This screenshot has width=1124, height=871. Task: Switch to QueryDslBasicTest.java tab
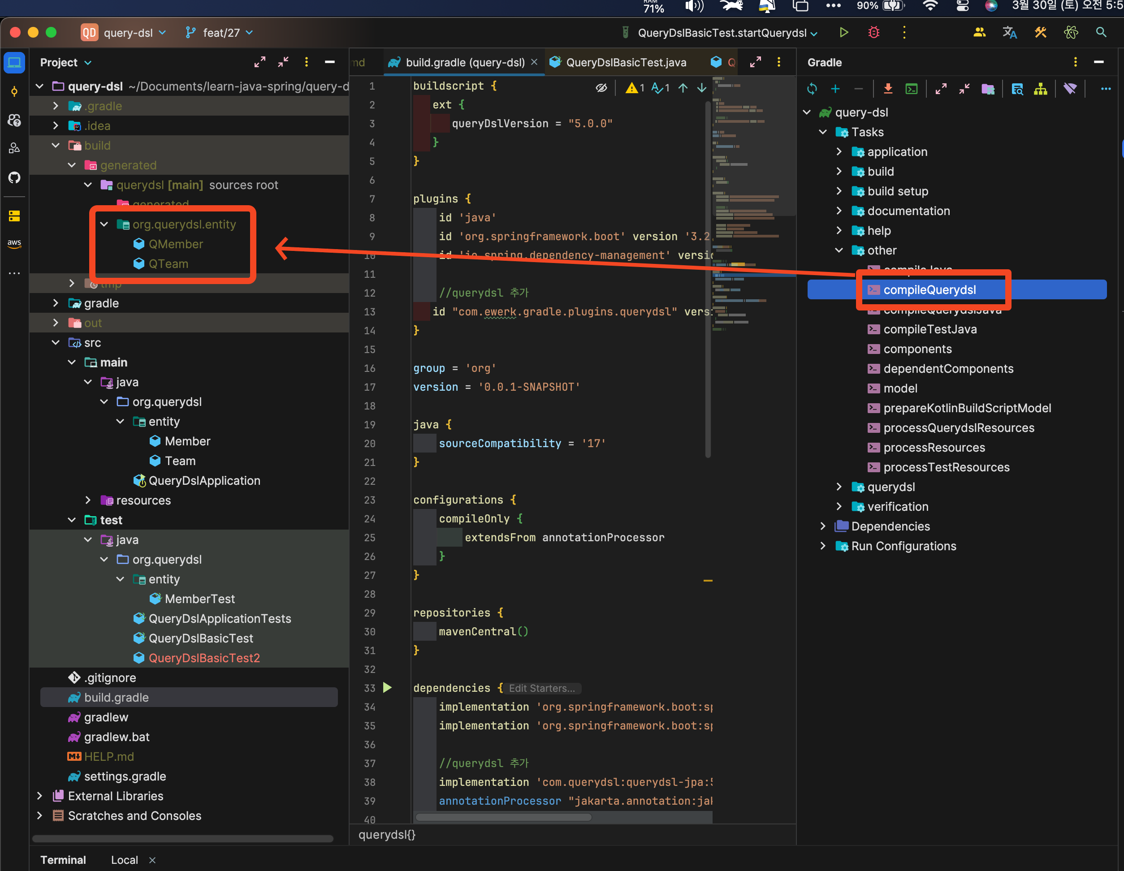(625, 62)
